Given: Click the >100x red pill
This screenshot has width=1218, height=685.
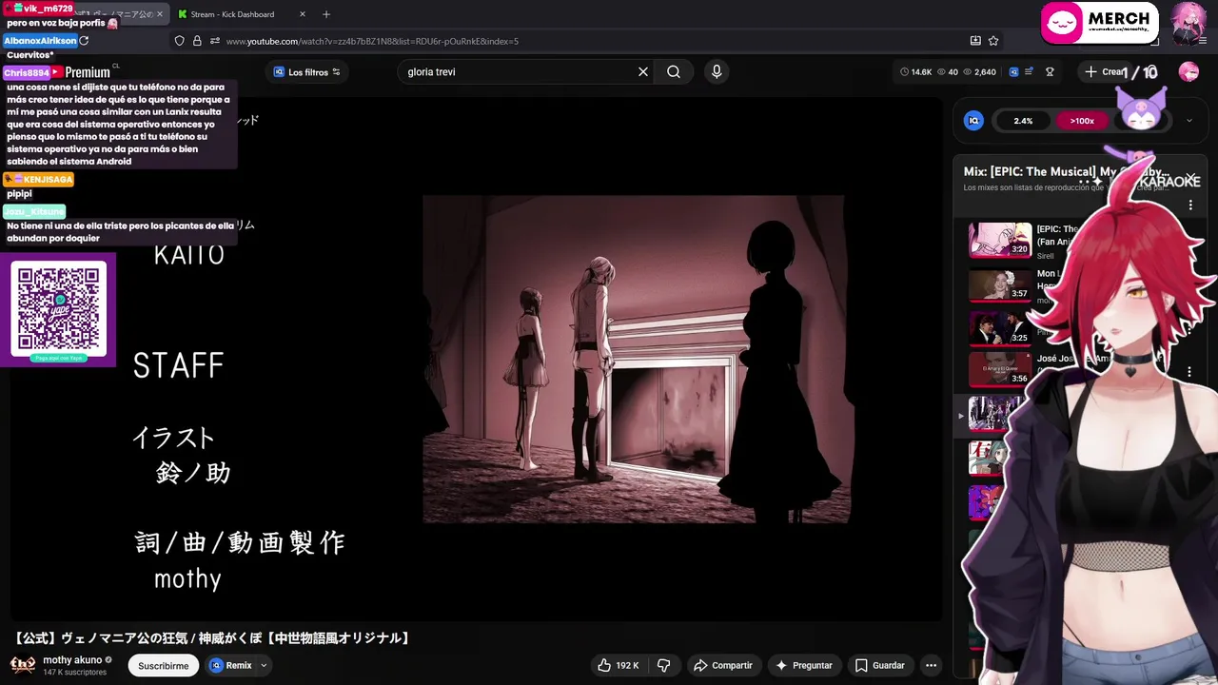Looking at the screenshot, I should pos(1082,121).
